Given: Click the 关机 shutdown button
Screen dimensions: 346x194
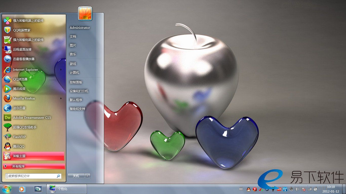Looking at the screenshot, I should [76, 176].
